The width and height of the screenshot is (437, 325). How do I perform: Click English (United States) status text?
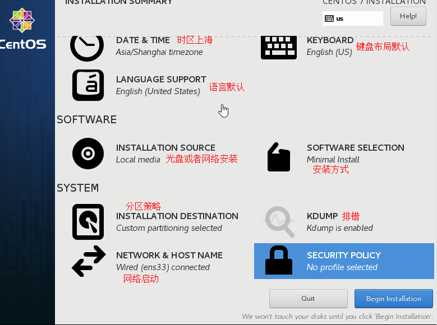click(x=158, y=91)
